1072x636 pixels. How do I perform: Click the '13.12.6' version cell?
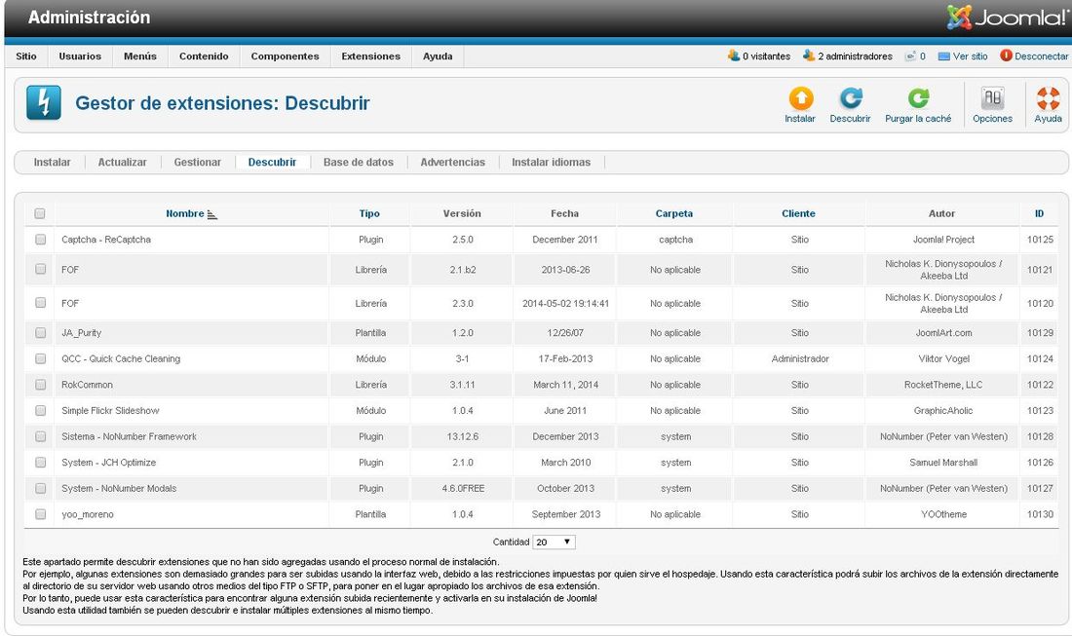pos(463,436)
